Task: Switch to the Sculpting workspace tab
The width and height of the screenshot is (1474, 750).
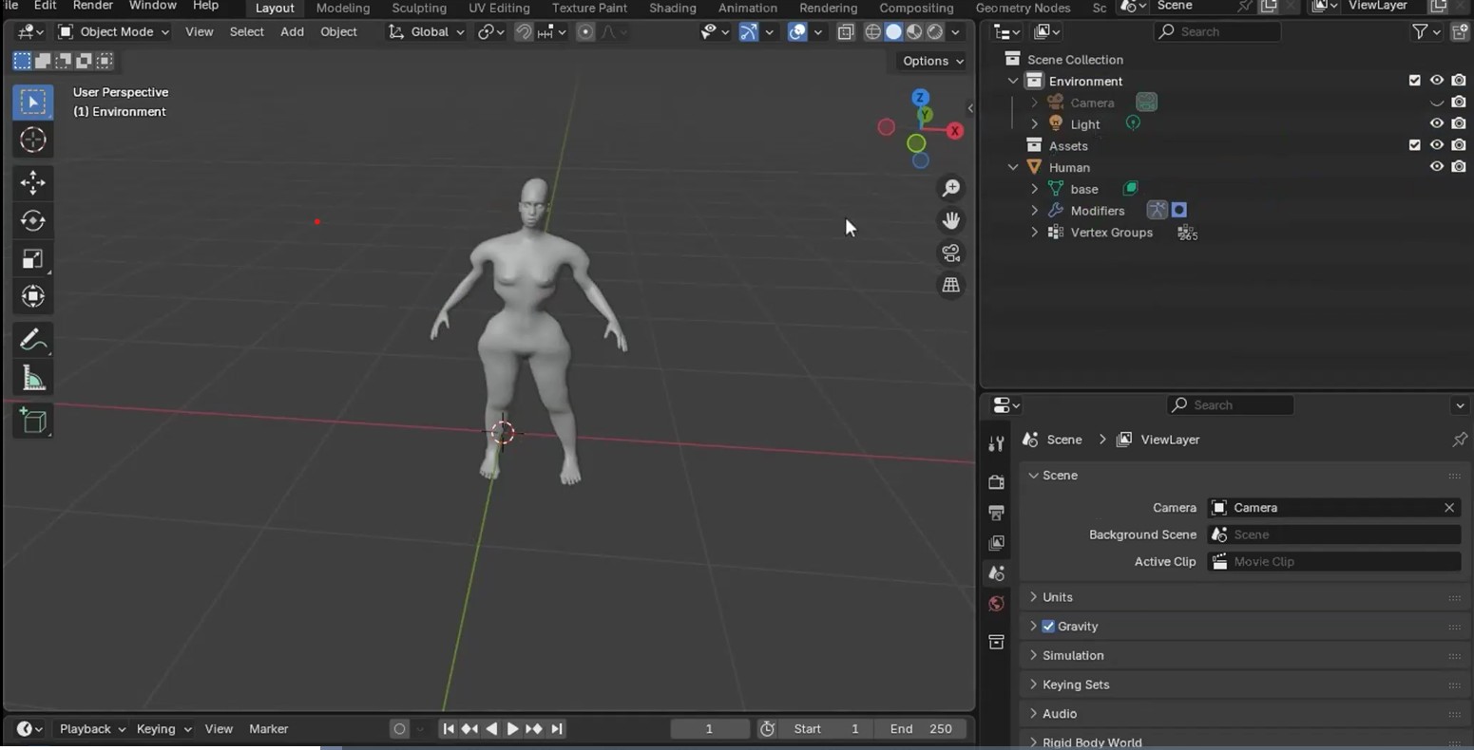Action: click(419, 8)
